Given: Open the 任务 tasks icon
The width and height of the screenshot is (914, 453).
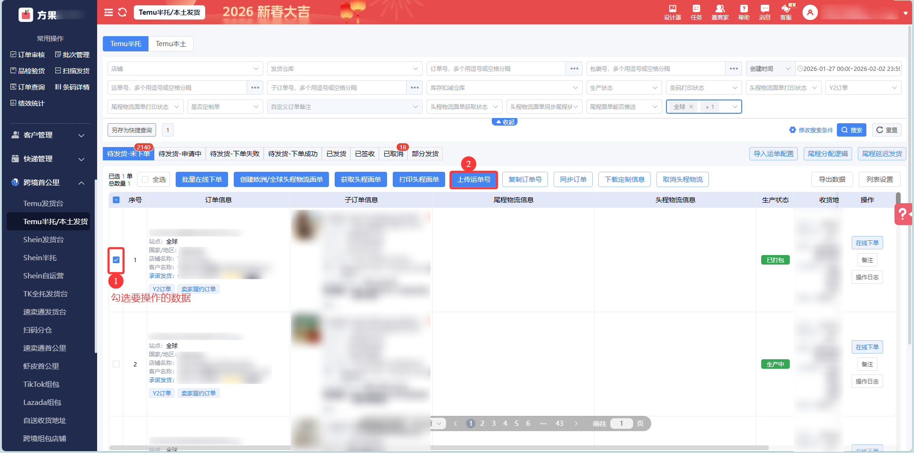Looking at the screenshot, I should click(x=696, y=12).
